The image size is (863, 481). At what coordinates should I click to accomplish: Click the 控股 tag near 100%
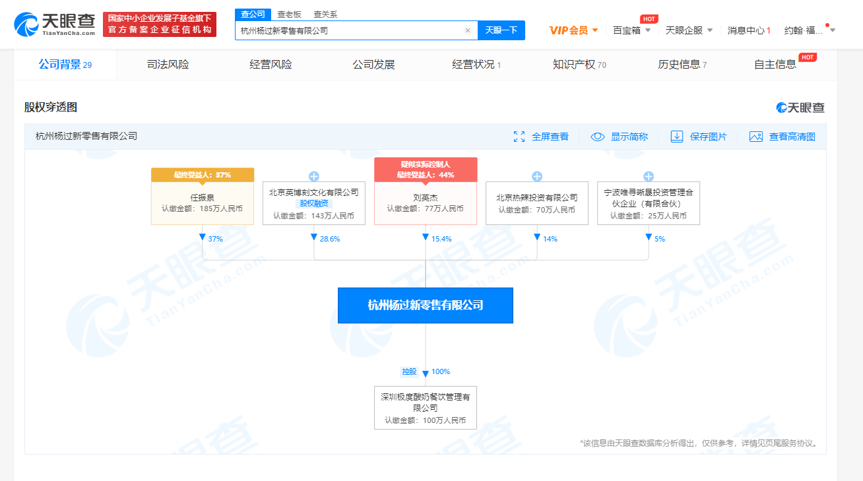point(410,371)
